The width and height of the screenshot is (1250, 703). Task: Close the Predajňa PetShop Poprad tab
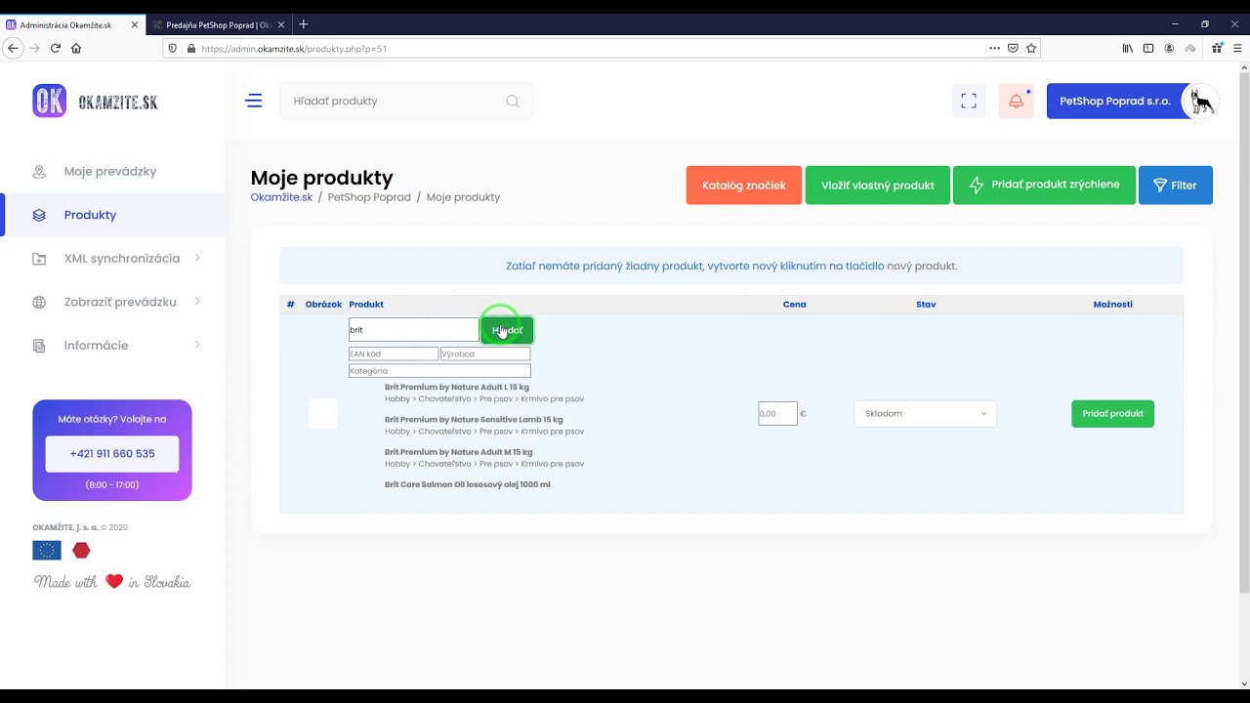(x=281, y=24)
